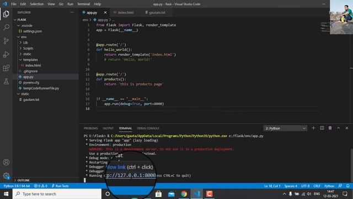Open the Extensions view

click(x=6, y=68)
